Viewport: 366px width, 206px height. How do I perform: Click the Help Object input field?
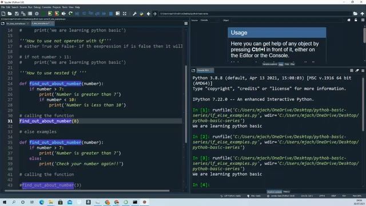[x=287, y=21]
